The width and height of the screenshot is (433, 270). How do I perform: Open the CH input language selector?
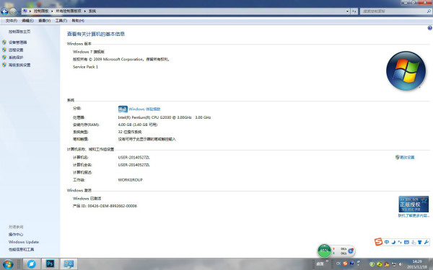tap(338, 264)
